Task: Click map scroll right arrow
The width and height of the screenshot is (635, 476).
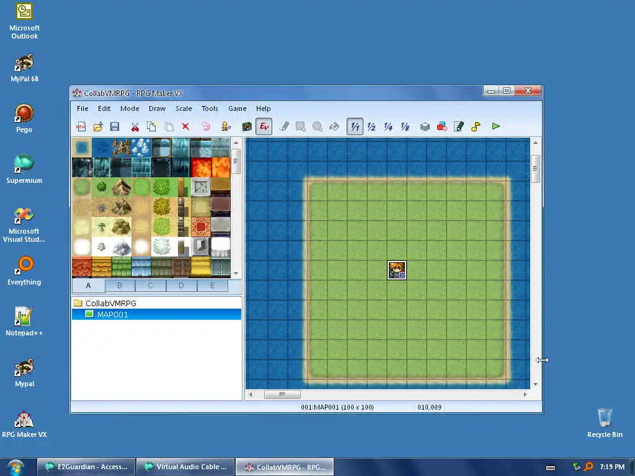Action: click(525, 394)
